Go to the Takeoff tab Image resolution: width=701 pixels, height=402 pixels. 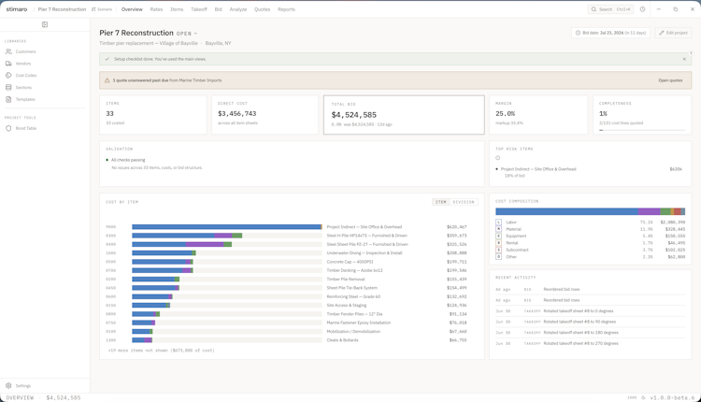[199, 9]
